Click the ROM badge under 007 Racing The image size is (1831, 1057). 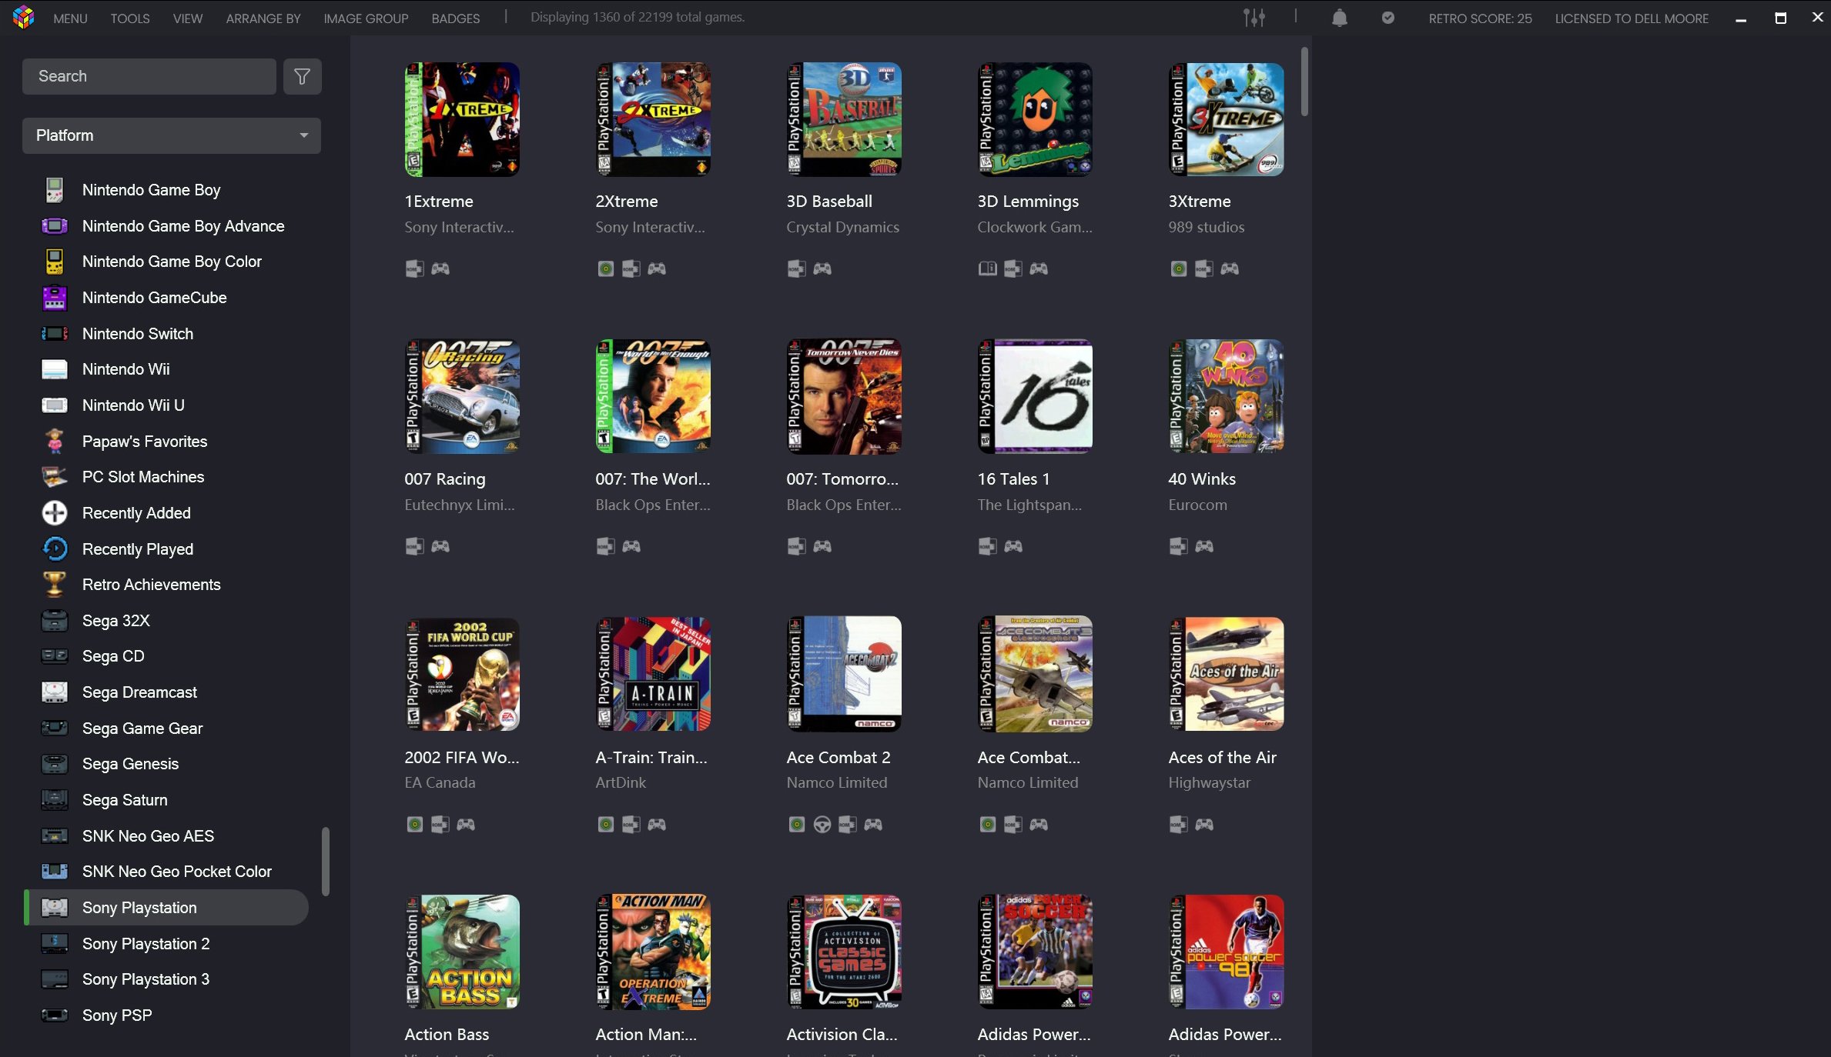[x=414, y=546]
